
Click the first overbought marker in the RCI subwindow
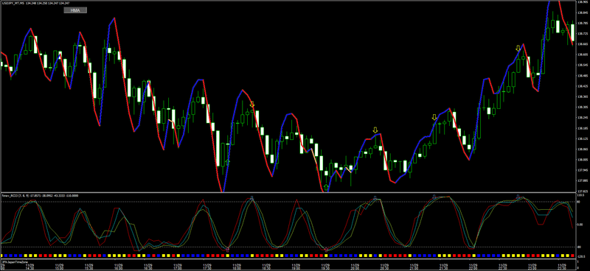[x=252, y=197]
